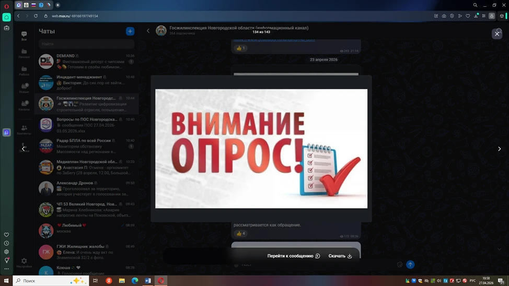The image size is (509, 286).
Task: Open Opera sidebar settings gear icon
Action: 6,252
